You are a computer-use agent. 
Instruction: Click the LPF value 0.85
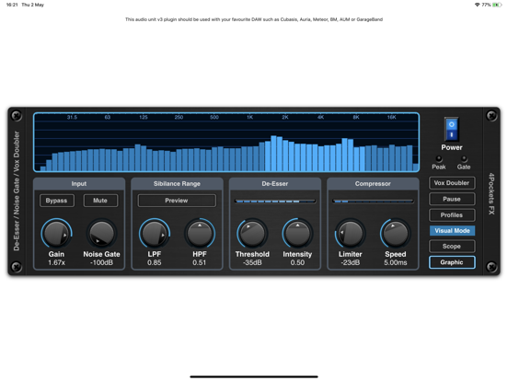point(155,263)
